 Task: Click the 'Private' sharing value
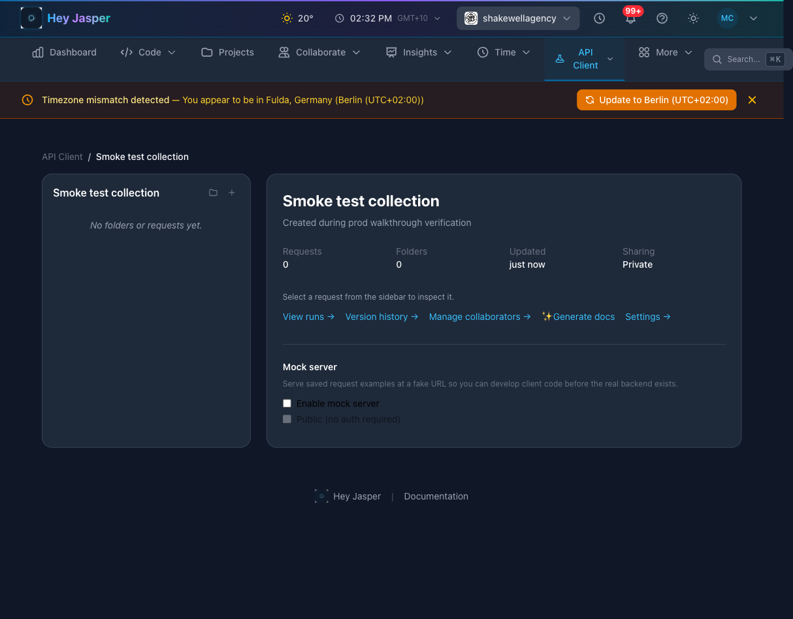coord(638,264)
